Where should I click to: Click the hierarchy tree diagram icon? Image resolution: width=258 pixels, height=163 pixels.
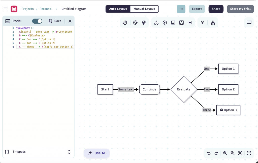coord(213,23)
